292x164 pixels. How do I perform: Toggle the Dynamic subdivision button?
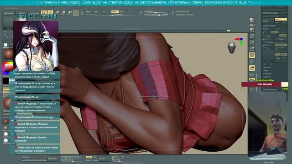[266, 29]
